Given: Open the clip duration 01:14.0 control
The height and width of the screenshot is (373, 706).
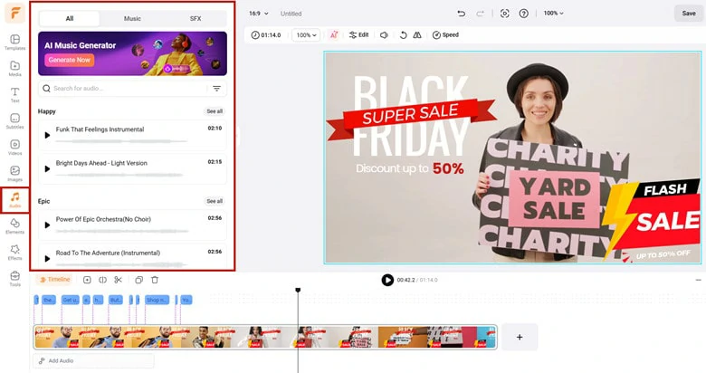Looking at the screenshot, I should tap(266, 34).
